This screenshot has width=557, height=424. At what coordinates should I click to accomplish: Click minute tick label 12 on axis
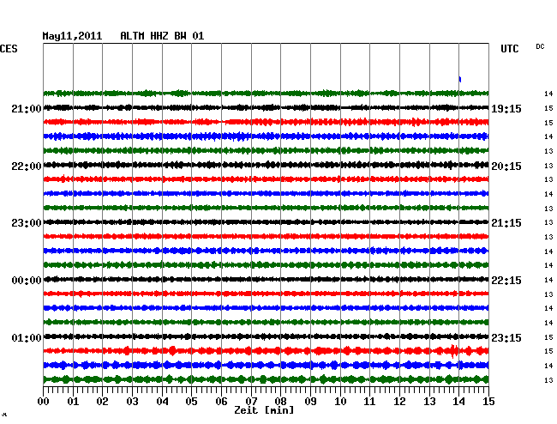click(x=399, y=402)
